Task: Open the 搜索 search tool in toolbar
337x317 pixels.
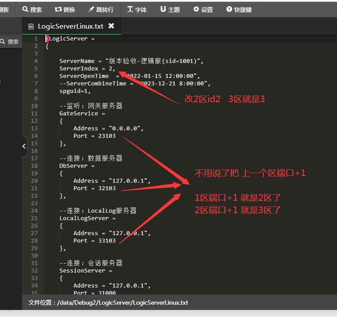Action: pyautogui.click(x=32, y=9)
